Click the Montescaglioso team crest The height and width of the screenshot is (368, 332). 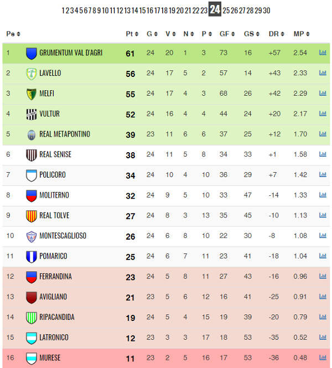pos(31,236)
